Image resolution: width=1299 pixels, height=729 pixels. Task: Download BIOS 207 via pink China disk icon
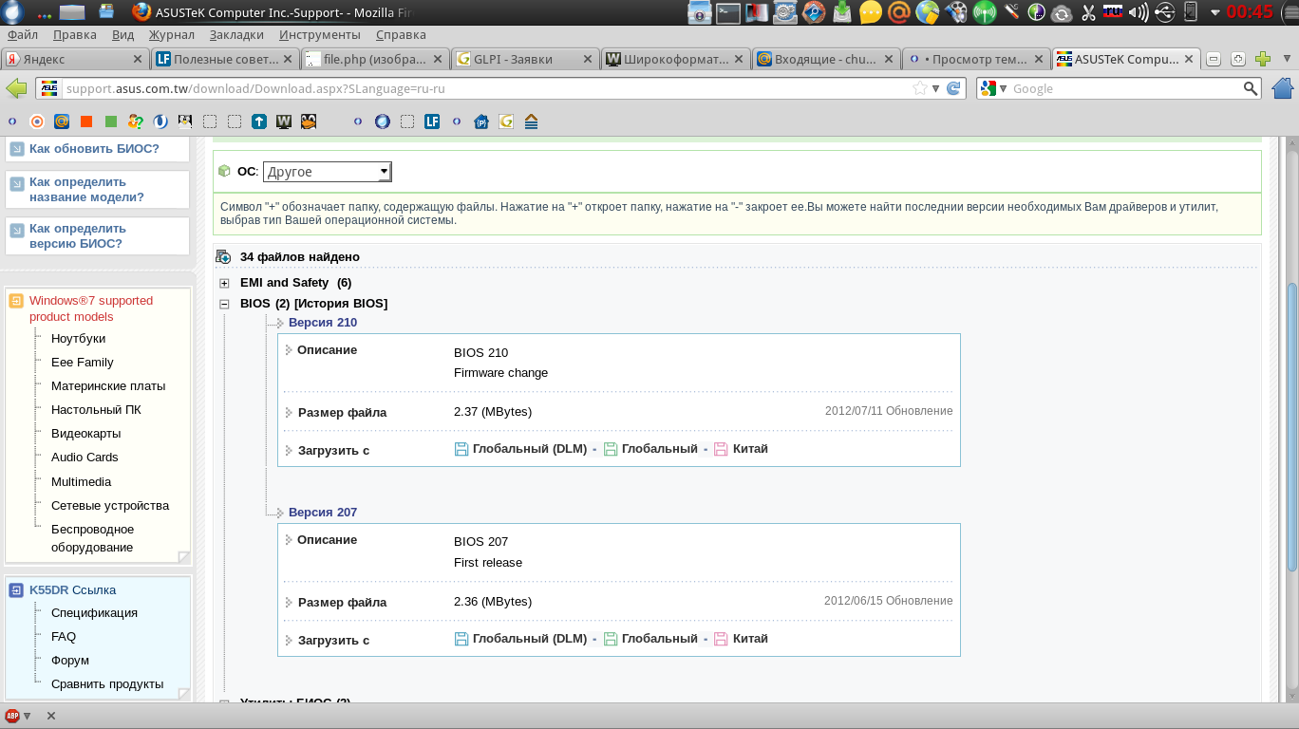pyautogui.click(x=721, y=639)
